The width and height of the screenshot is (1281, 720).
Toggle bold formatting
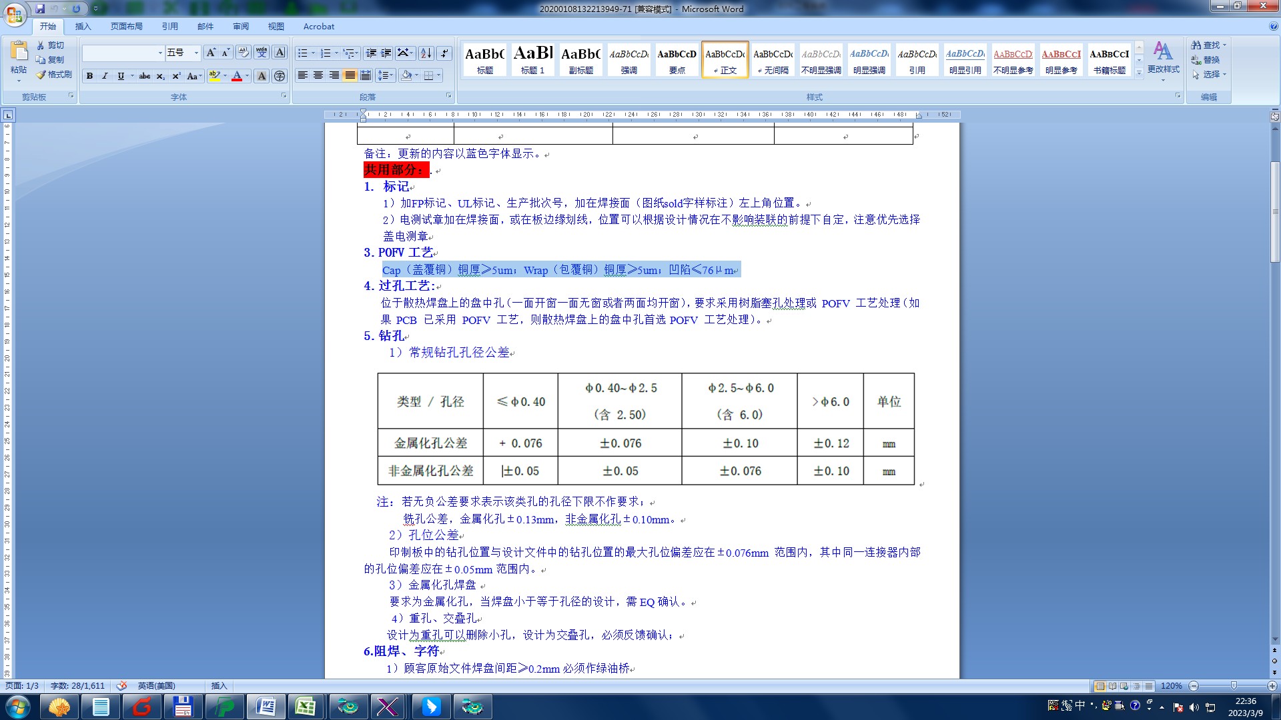point(89,76)
